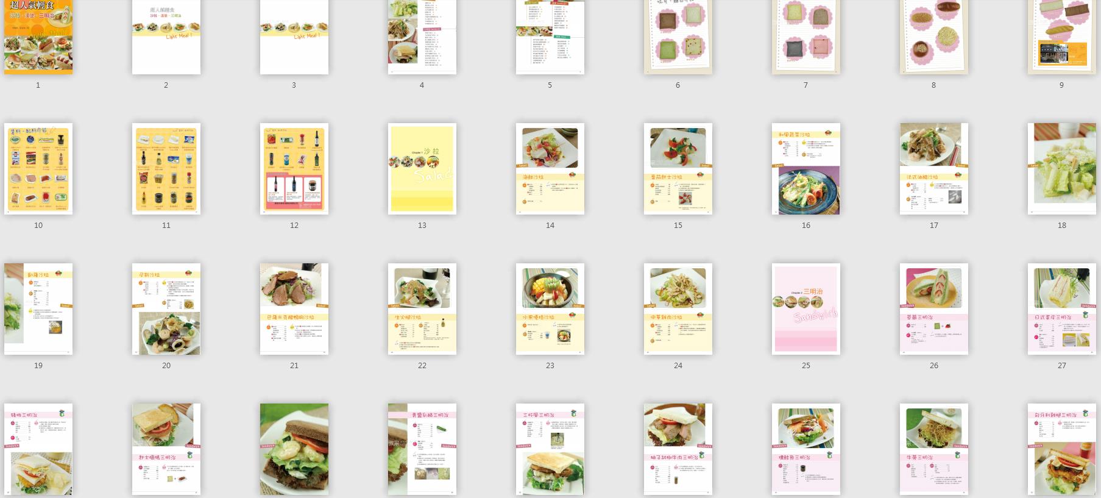Select the page 21 sliced duck salad thumbnail
This screenshot has height=498, width=1101.
point(294,309)
